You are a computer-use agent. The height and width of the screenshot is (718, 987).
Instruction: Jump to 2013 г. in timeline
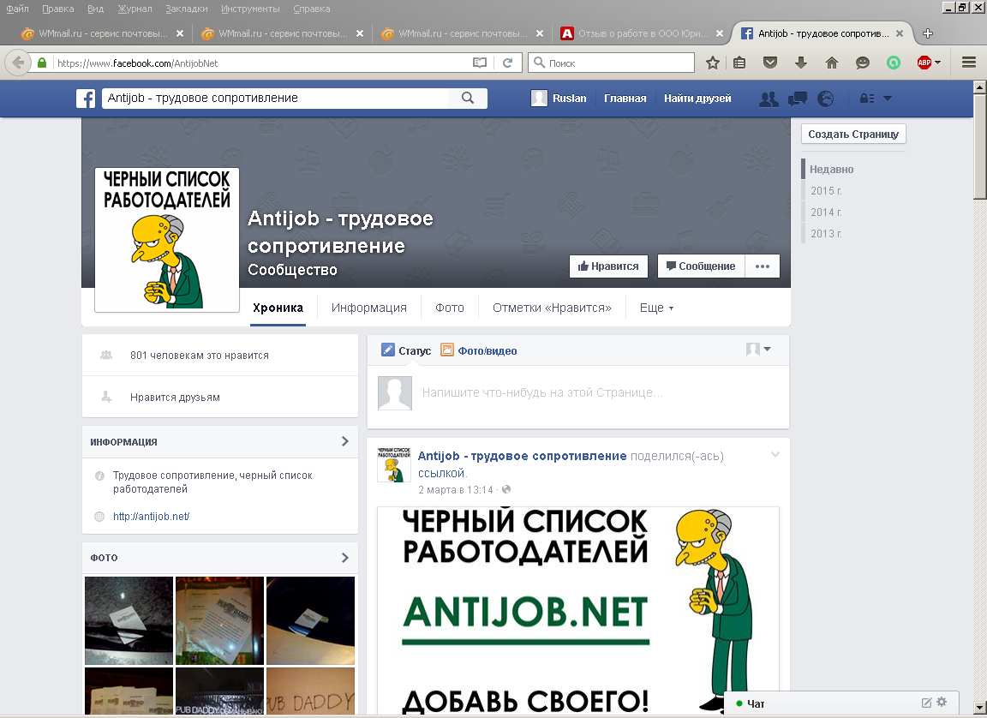(x=826, y=233)
